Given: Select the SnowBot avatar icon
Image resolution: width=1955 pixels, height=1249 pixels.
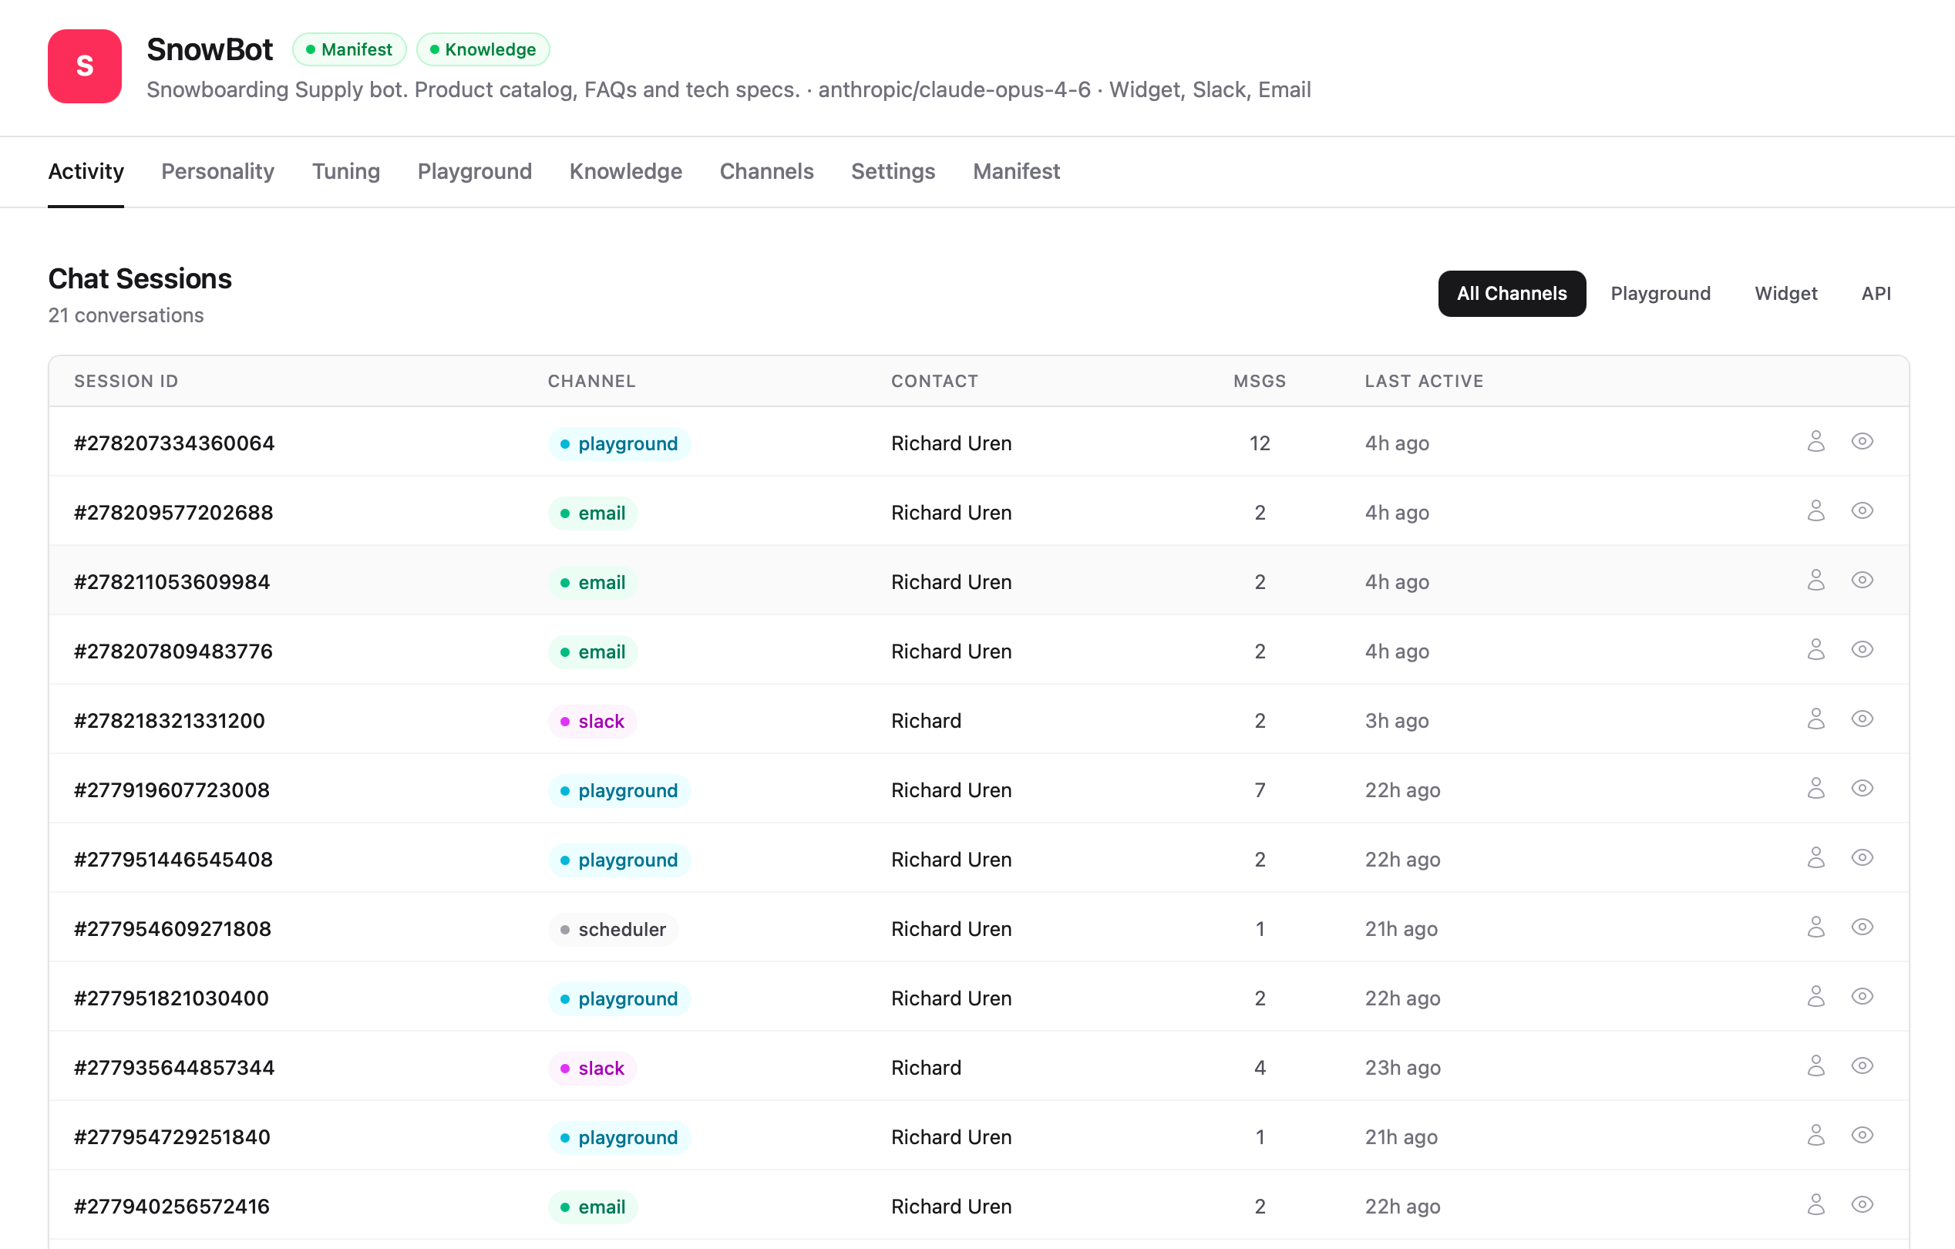Looking at the screenshot, I should coord(85,66).
